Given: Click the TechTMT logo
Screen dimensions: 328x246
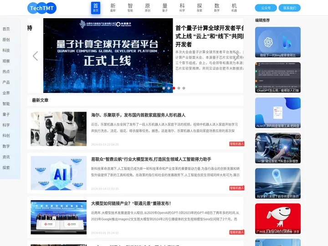Looking at the screenshot, I should [x=42, y=8].
